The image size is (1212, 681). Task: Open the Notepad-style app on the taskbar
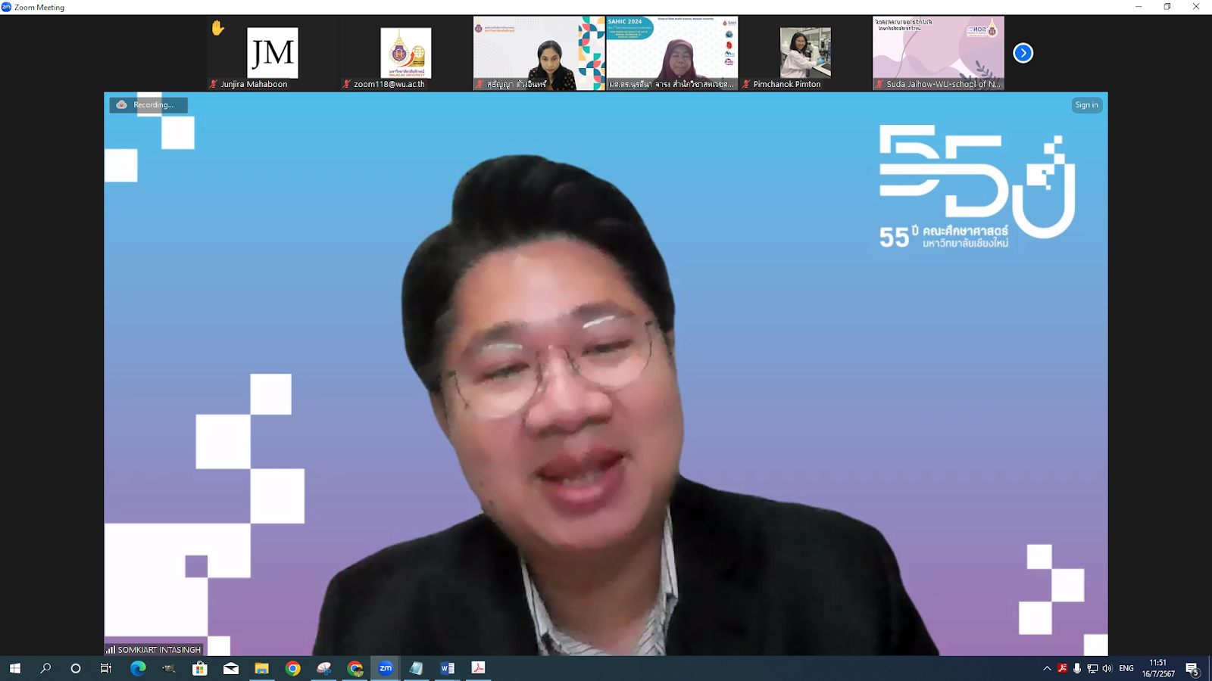pos(417,668)
